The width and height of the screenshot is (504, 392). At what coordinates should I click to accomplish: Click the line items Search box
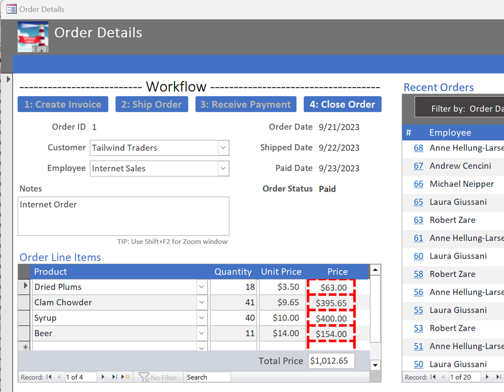(x=208, y=377)
